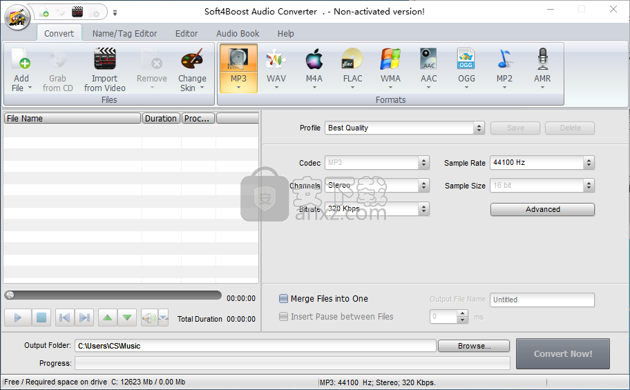Click the Stop playback button
The width and height of the screenshot is (630, 390).
tap(41, 318)
